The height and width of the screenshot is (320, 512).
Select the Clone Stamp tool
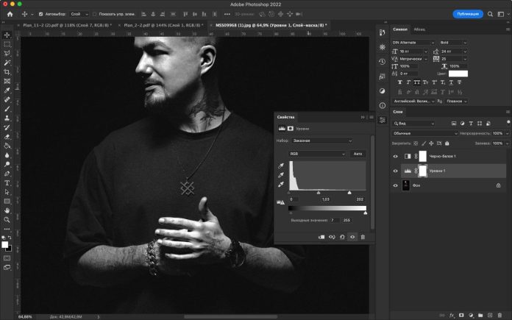click(7, 118)
